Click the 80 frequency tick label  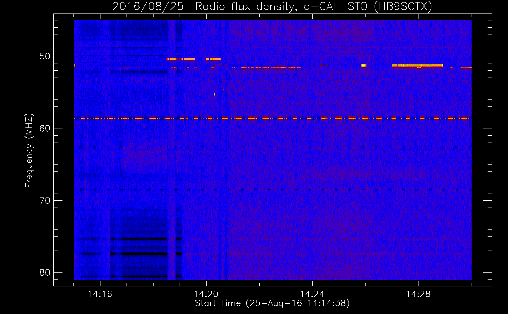[45, 273]
